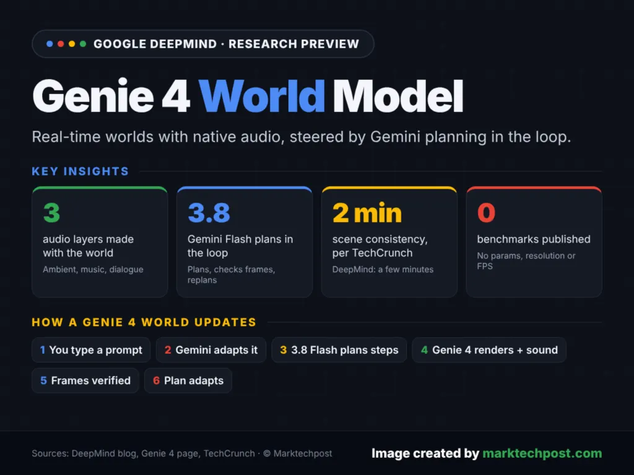Click 'No params, resolution or FPS' caption
The height and width of the screenshot is (475, 634).
pyautogui.click(x=526, y=261)
